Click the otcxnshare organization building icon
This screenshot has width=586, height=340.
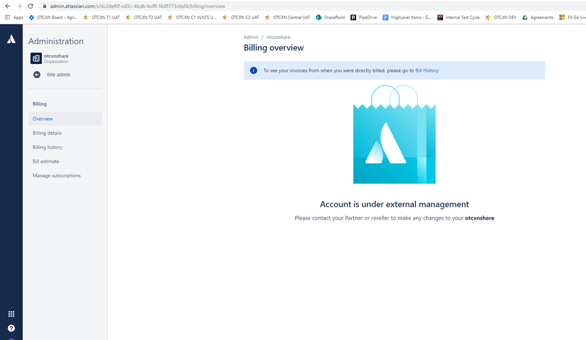[x=36, y=58]
